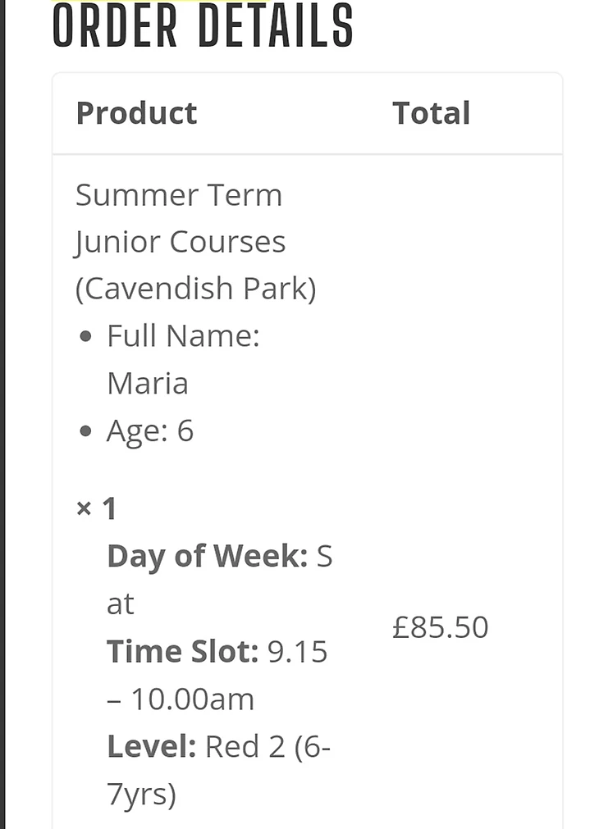The height and width of the screenshot is (829, 599).
Task: Click the Cavendish Park location text
Action: click(x=195, y=289)
